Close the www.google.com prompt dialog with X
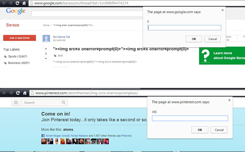The height and width of the screenshot is (152, 245). (222, 10)
